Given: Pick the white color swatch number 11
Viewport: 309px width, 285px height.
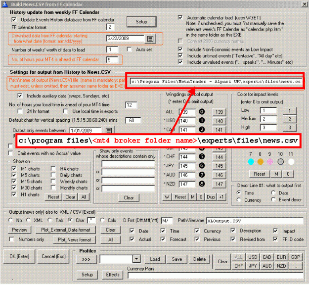Looking at the screenshot, I should tap(291, 162).
